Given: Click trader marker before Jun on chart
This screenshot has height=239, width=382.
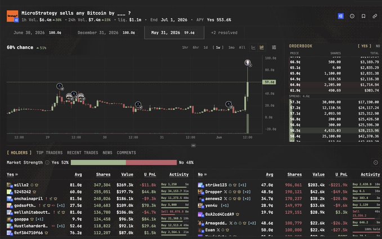Looking at the screenshot, I should click(229, 105).
